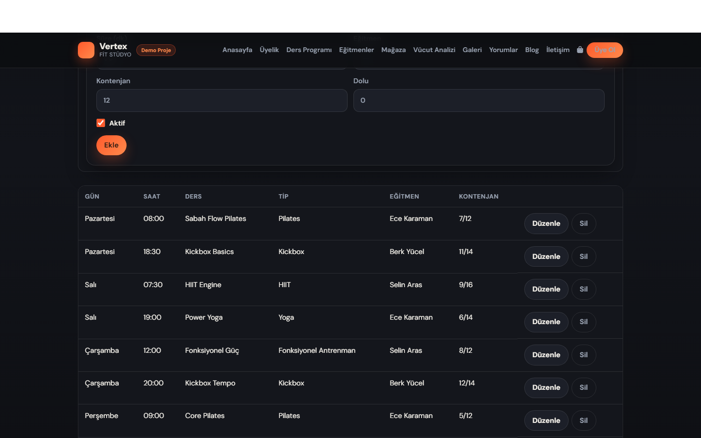Screen dimensions: 701x438
Task: Go to Ders Programı page
Action: coord(309,50)
